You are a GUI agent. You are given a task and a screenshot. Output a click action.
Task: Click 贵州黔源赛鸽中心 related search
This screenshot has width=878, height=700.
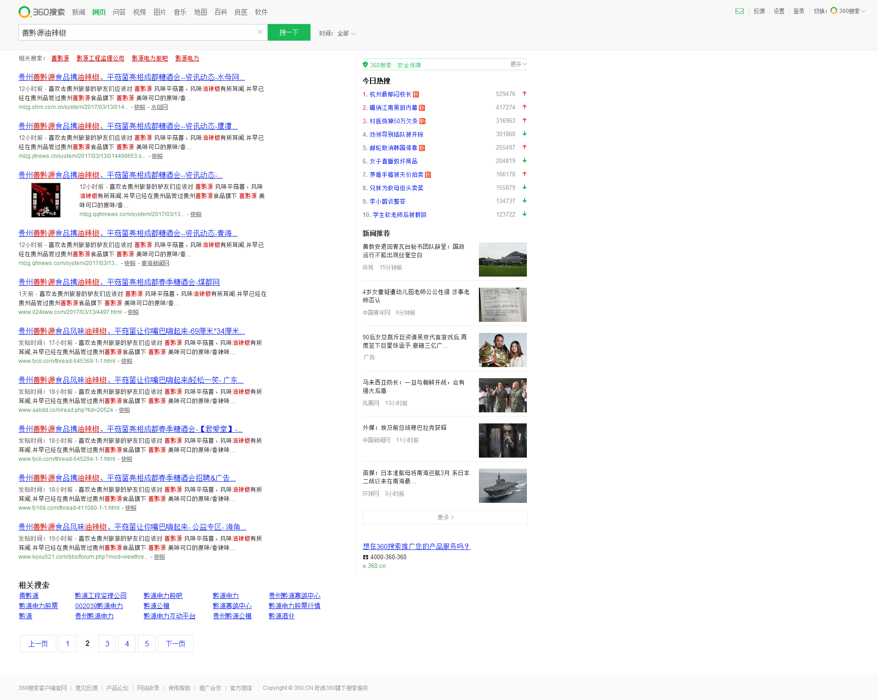[294, 596]
